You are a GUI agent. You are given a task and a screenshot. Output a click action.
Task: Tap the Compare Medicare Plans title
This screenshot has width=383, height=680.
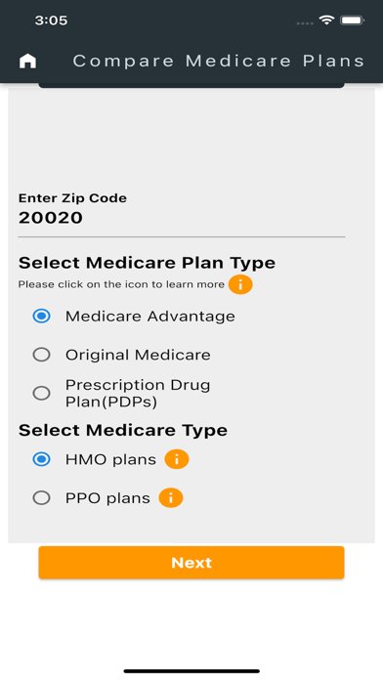219,61
